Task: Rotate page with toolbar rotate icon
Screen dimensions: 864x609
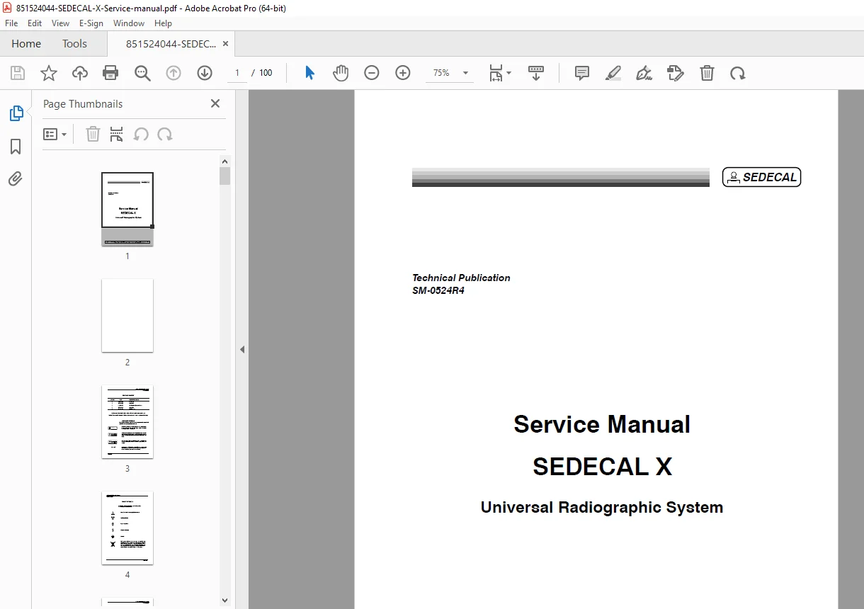Action: tap(738, 73)
